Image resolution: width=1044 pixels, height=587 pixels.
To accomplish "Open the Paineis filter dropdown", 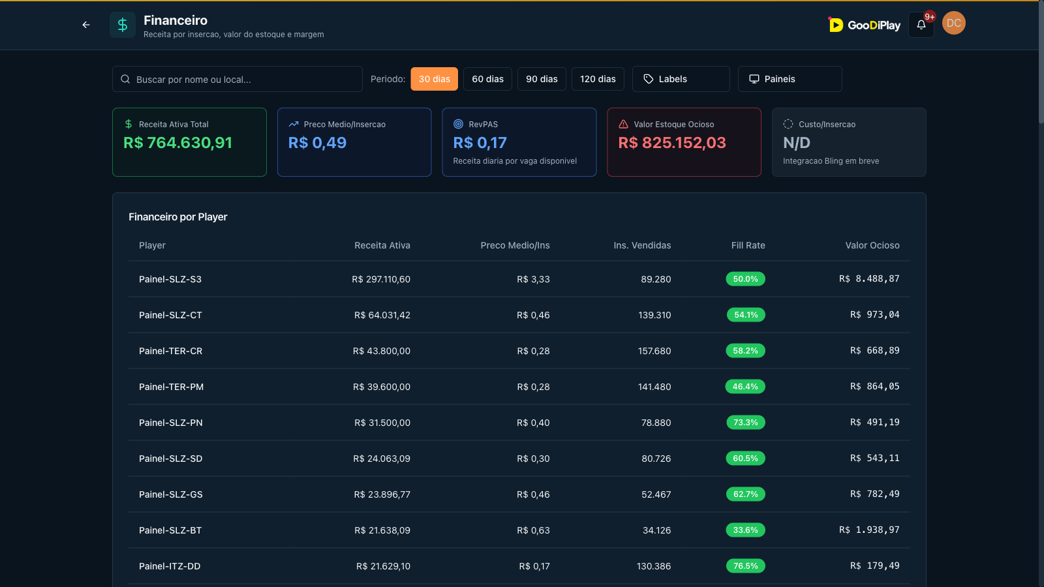I will coord(790,79).
